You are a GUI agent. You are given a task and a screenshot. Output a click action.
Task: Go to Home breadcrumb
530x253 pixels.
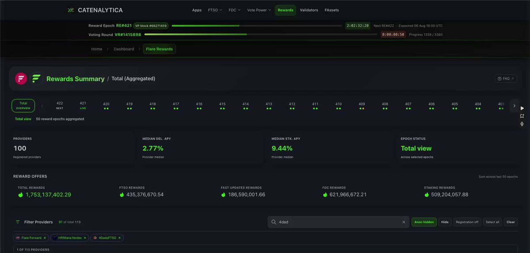point(97,49)
